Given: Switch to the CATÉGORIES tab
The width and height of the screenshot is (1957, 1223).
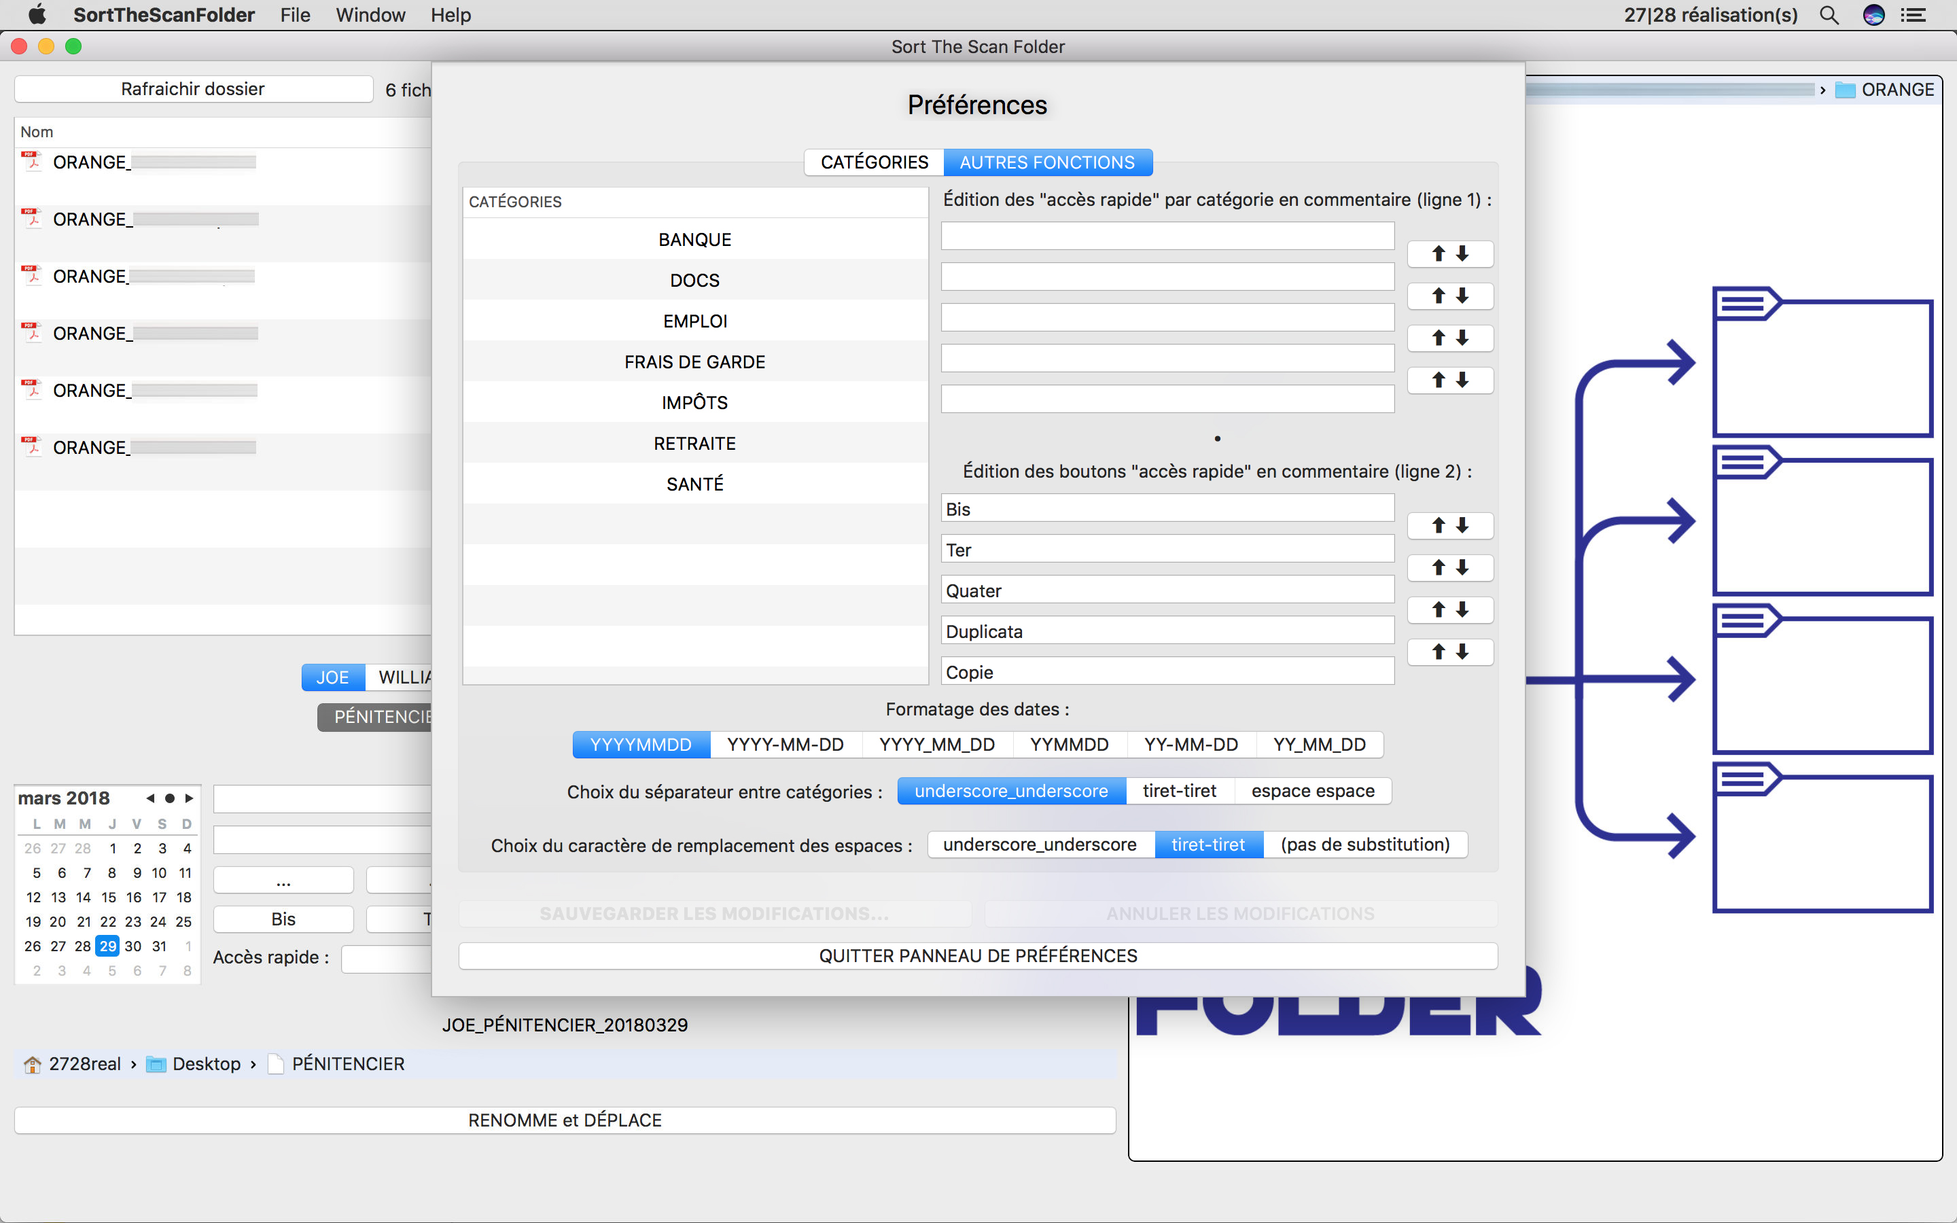Looking at the screenshot, I should 874,162.
